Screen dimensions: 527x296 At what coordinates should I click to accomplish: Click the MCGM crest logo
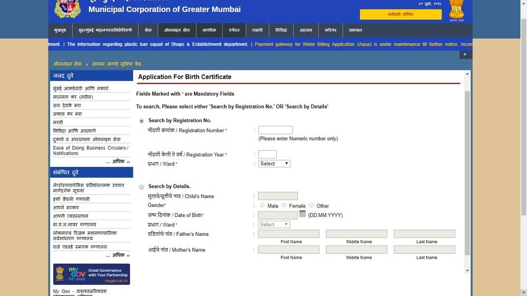point(67,8)
